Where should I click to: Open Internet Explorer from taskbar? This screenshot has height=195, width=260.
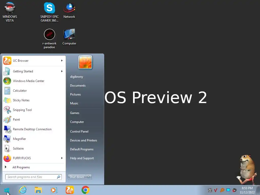[23, 190]
